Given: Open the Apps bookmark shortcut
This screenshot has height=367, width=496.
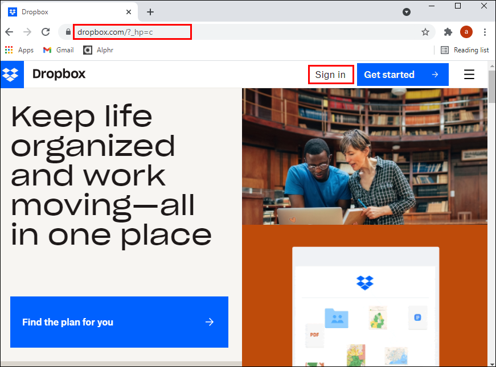Looking at the screenshot, I should pos(19,50).
